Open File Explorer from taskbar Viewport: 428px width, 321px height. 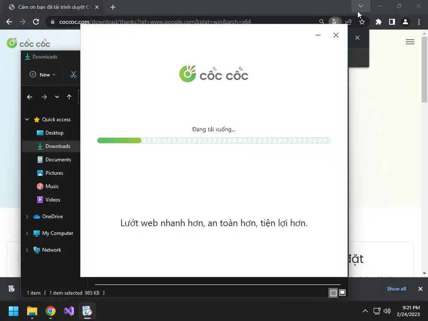click(x=32, y=311)
